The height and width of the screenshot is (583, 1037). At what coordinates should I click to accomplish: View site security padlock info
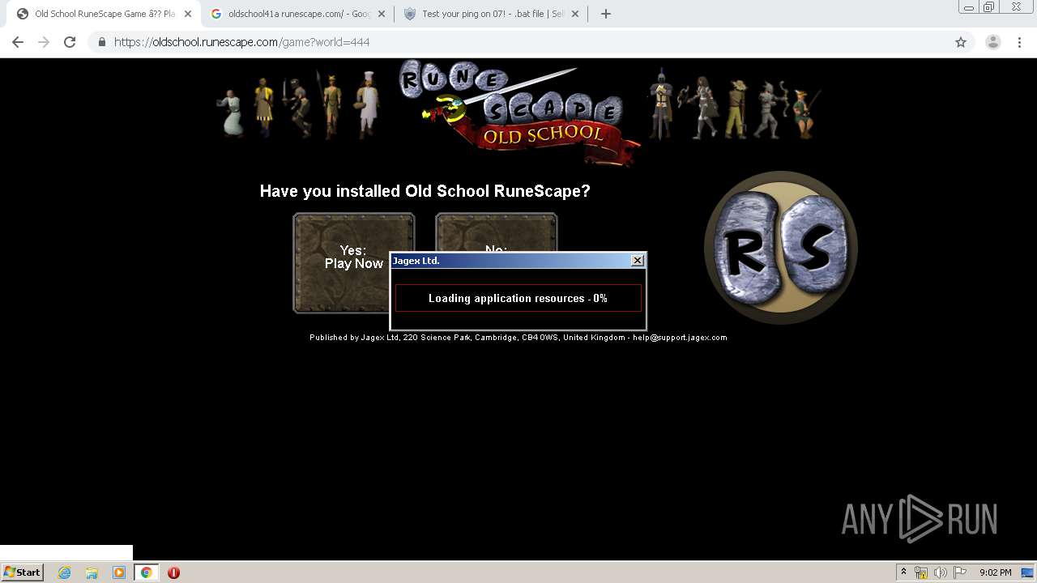point(101,42)
